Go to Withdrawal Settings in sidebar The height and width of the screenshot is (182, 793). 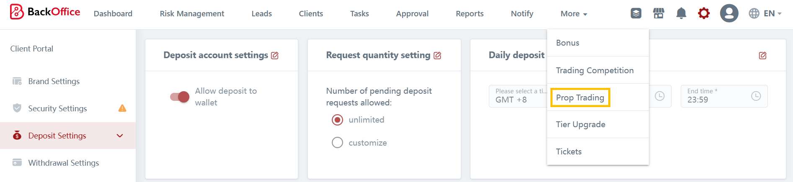tap(63, 163)
